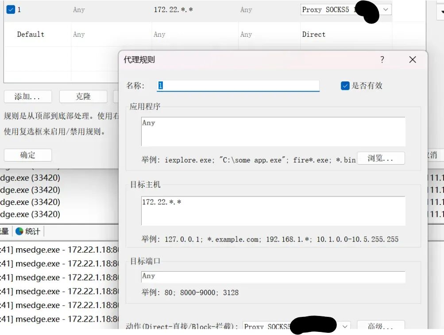
Task: Open the 动作 action dropdown arrow
Action: point(344,326)
